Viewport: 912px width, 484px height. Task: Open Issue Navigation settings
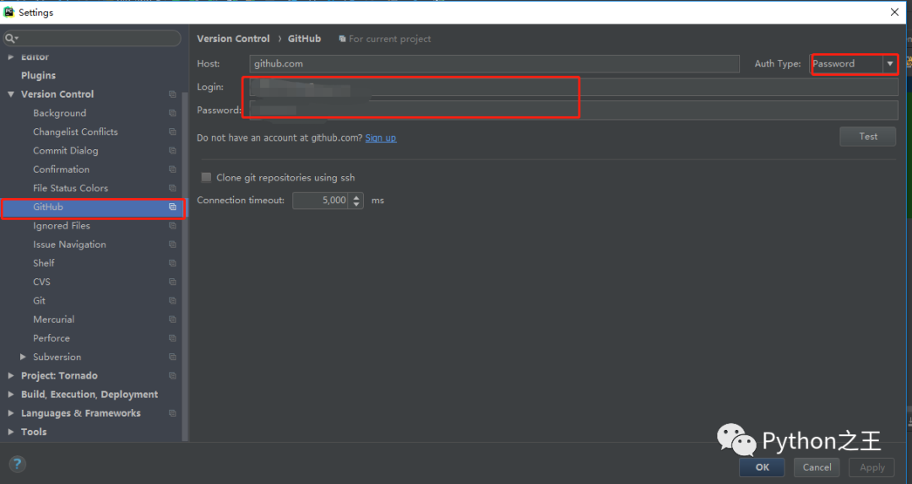pos(70,245)
